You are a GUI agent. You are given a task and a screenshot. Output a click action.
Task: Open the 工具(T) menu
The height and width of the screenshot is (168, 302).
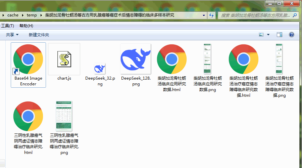[x=7, y=26]
